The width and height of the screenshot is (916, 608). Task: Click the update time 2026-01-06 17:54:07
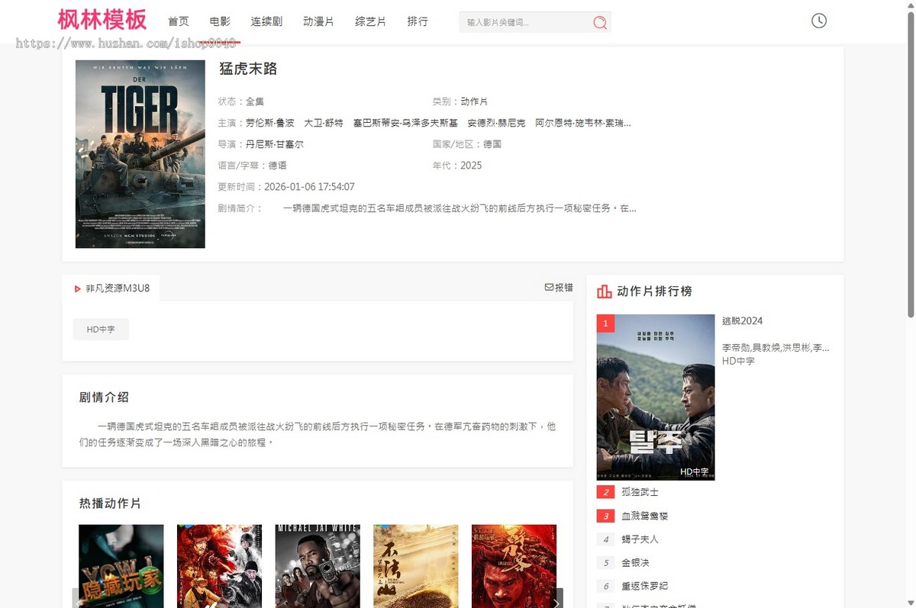[x=309, y=187]
